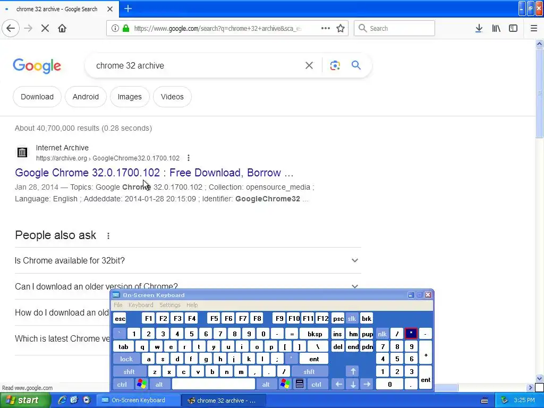Show site information icon in address bar

pos(115,28)
